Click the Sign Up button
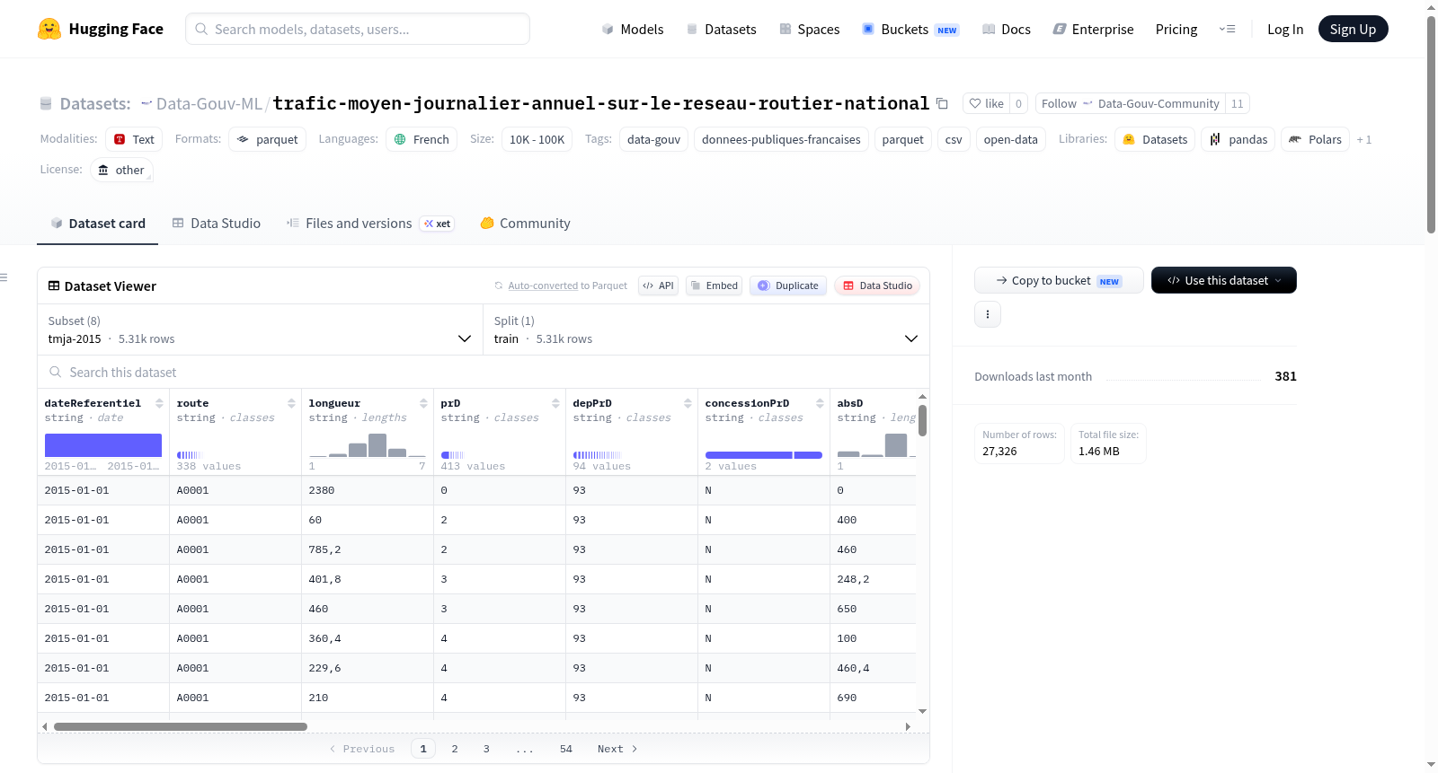The image size is (1438, 773). [1354, 29]
